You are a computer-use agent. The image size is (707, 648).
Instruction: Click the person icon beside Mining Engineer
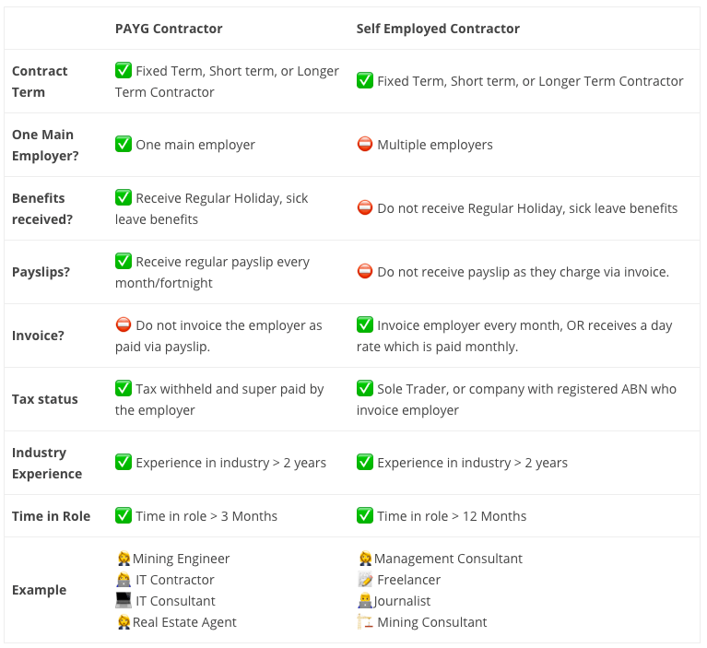[124, 559]
